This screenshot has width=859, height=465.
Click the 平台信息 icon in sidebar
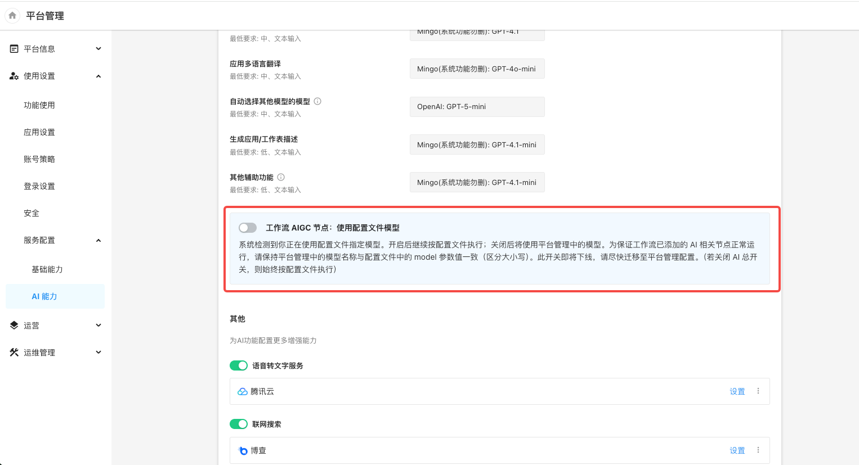[14, 49]
